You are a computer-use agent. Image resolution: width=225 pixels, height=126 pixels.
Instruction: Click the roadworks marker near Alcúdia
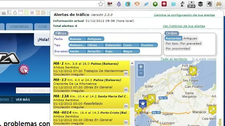pyautogui.click(x=193, y=71)
